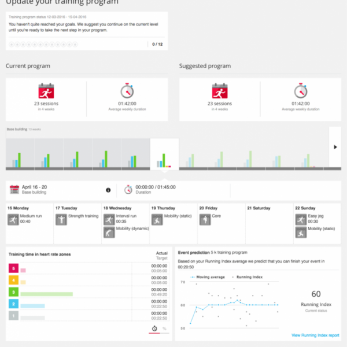Image resolution: width=347 pixels, height=347 pixels.
Task: Click the info icon beside April 16 - 20
Action: [x=108, y=190]
